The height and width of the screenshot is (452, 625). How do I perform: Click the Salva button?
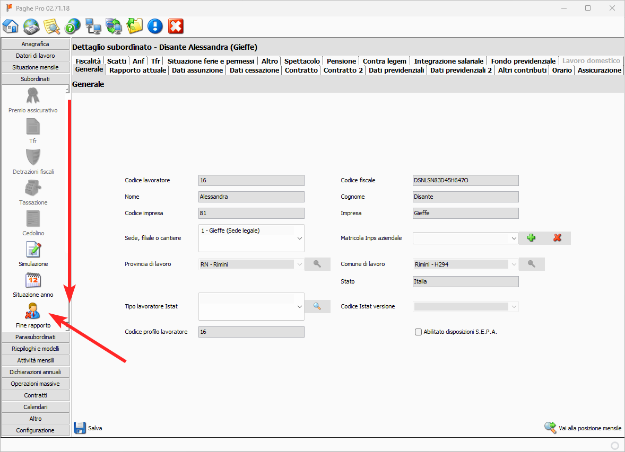pos(88,428)
